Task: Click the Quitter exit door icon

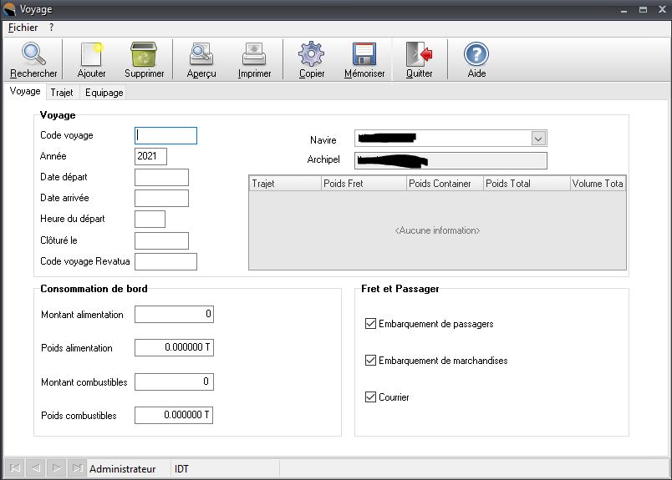Action: 419,55
